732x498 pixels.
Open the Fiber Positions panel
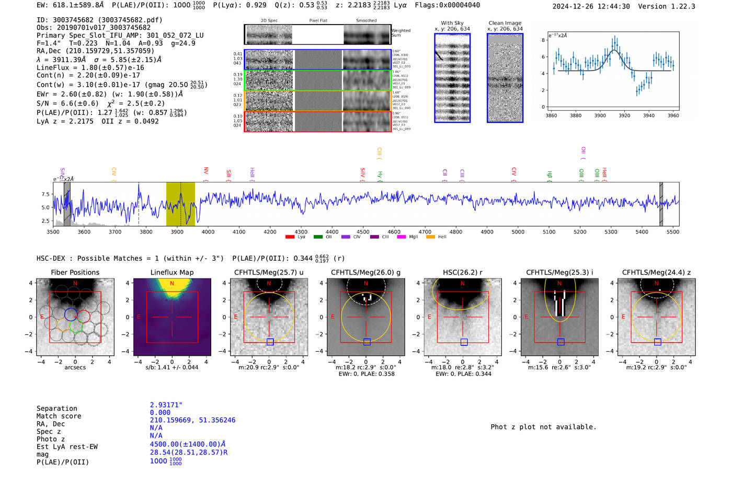coord(75,317)
